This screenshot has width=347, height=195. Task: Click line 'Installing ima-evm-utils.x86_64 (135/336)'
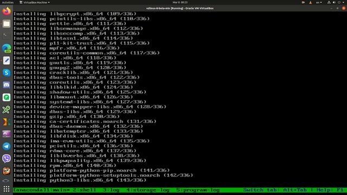[x=81, y=141]
